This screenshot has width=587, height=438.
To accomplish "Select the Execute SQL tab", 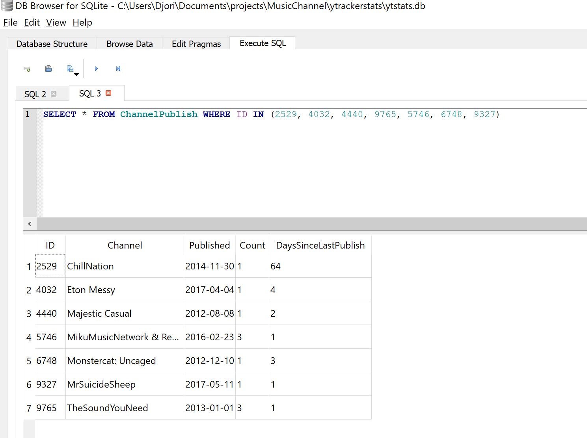I will [263, 43].
